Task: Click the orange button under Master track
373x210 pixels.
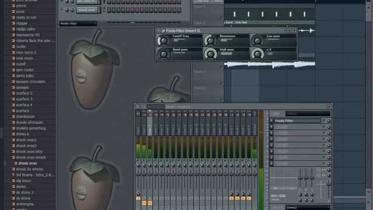Action: (x=138, y=198)
